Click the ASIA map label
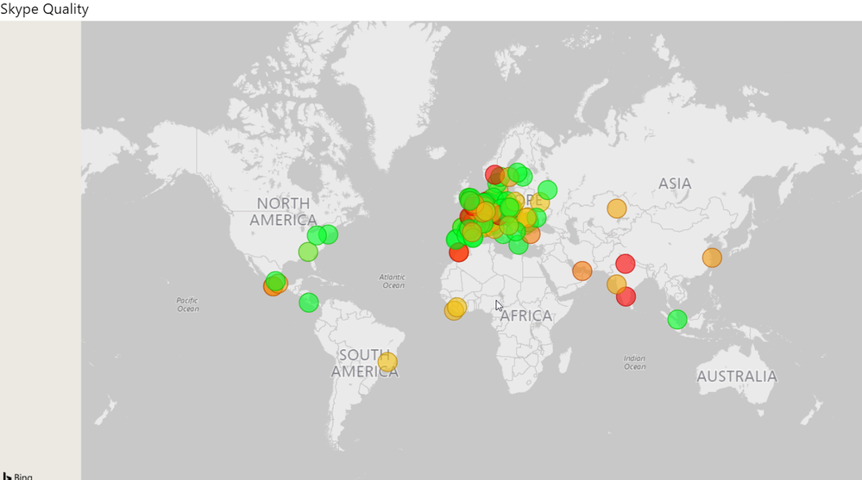 675,184
